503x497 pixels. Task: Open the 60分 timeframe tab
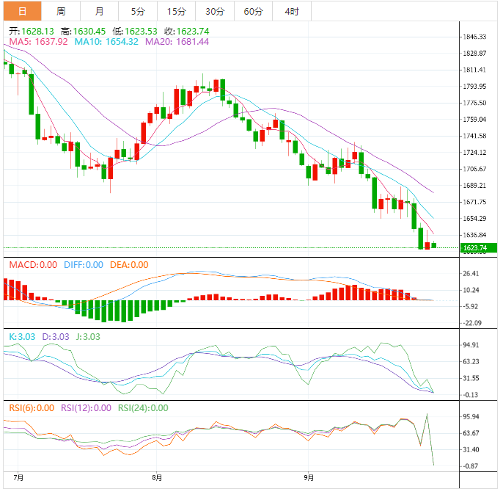[254, 11]
